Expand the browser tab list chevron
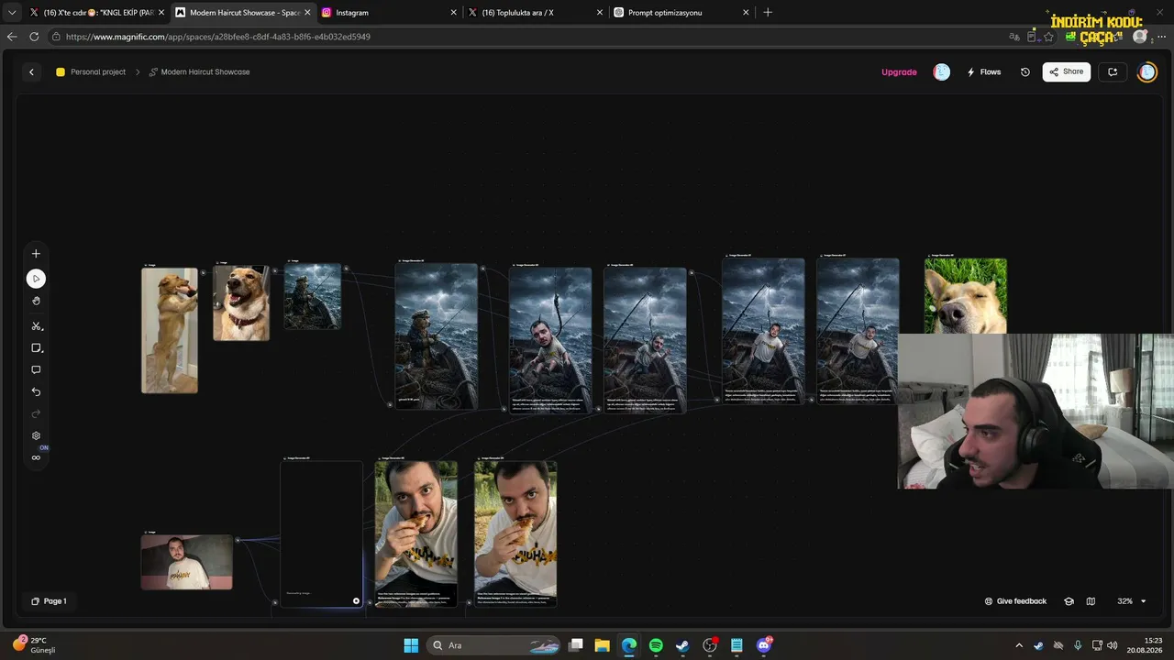This screenshot has height=660, width=1174. 12,13
